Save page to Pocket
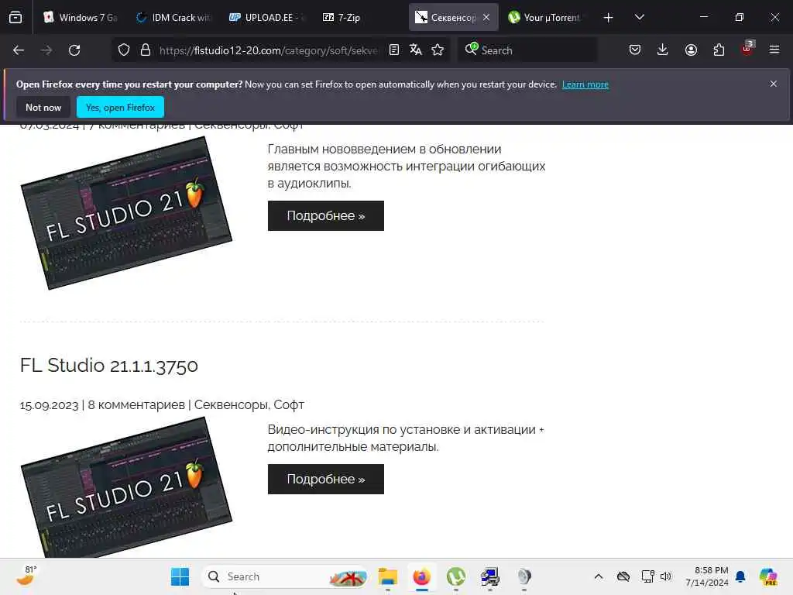Viewport: 793px width, 595px height. tap(635, 50)
